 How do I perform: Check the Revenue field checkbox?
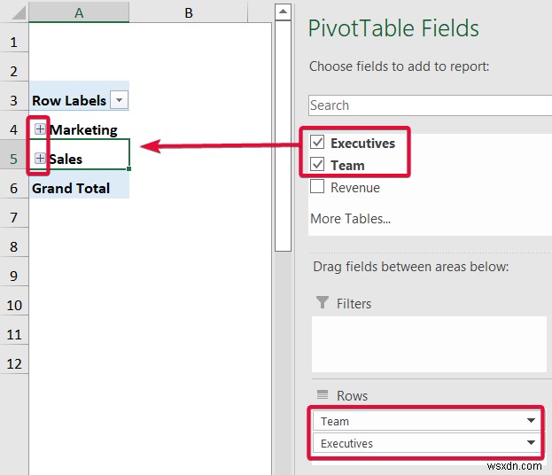317,186
